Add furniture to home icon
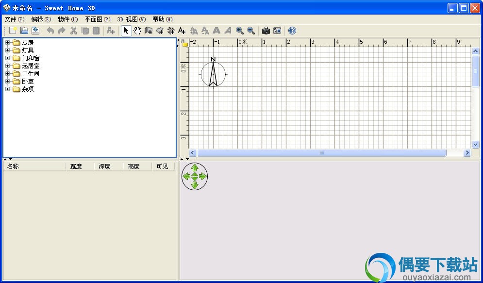Screen dimensions: 483x283 (111, 31)
